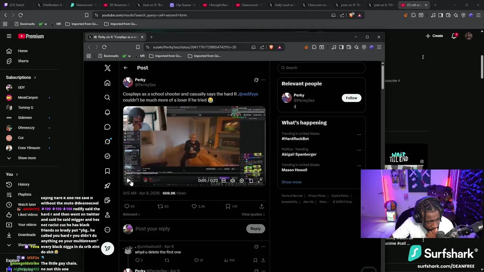The image size is (484, 272).
Task: Open the Grok explain icon on Perky's post
Action: click(256, 80)
